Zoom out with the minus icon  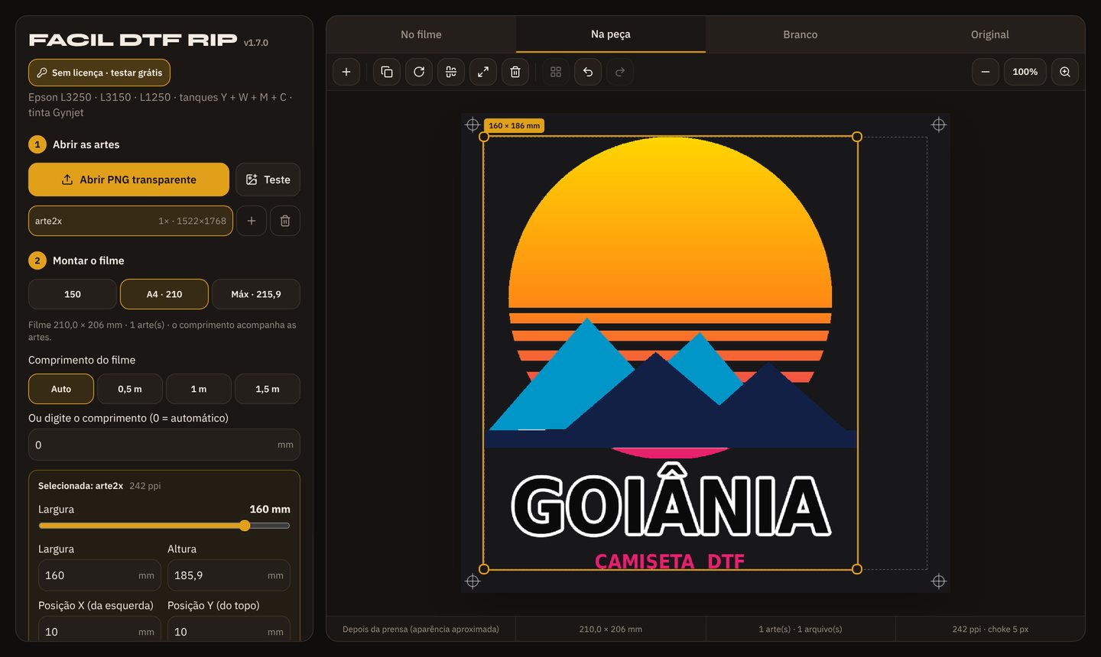(x=986, y=72)
